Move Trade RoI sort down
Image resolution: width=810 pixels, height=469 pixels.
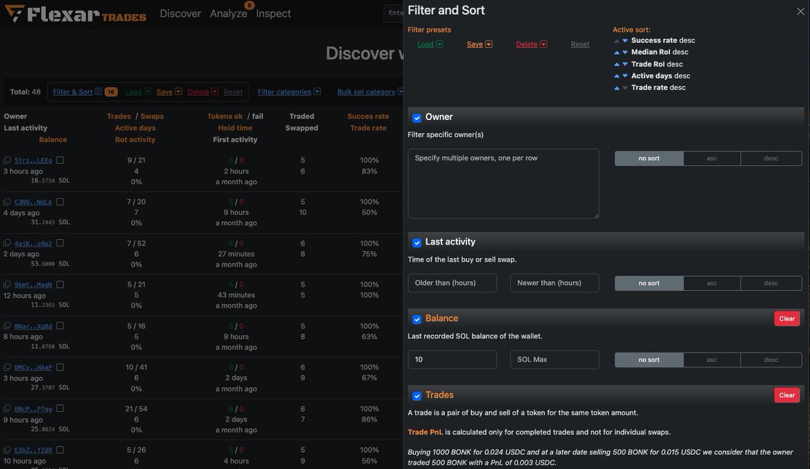click(625, 64)
